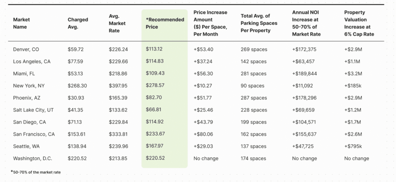Click the Market Name column header
This screenshot has height=182, width=396.
tap(22, 23)
